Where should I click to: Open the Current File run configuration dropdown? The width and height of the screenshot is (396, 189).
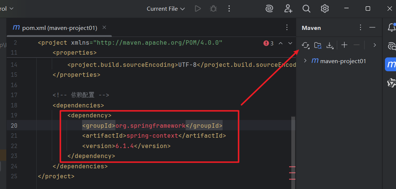tap(166, 8)
